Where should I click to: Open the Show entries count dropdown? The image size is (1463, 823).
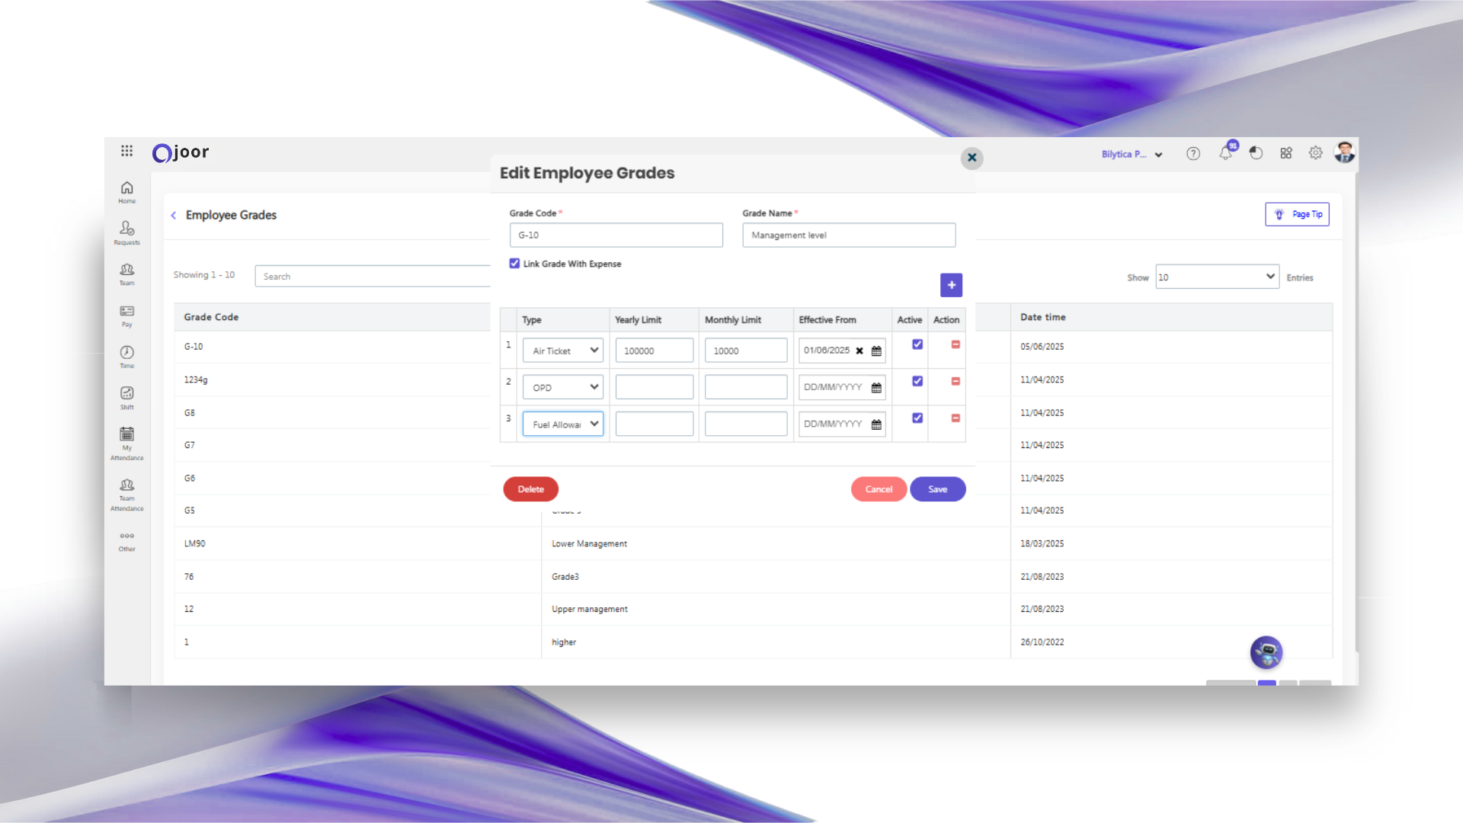[1217, 277]
